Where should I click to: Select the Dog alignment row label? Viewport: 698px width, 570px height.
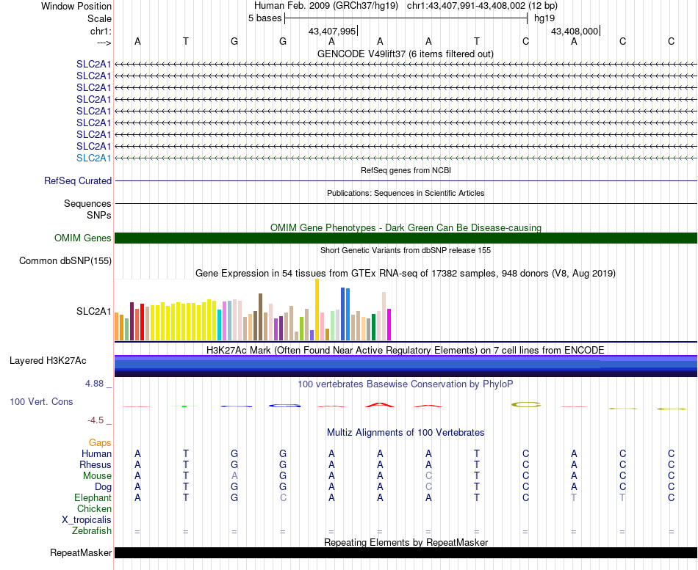pyautogui.click(x=103, y=487)
